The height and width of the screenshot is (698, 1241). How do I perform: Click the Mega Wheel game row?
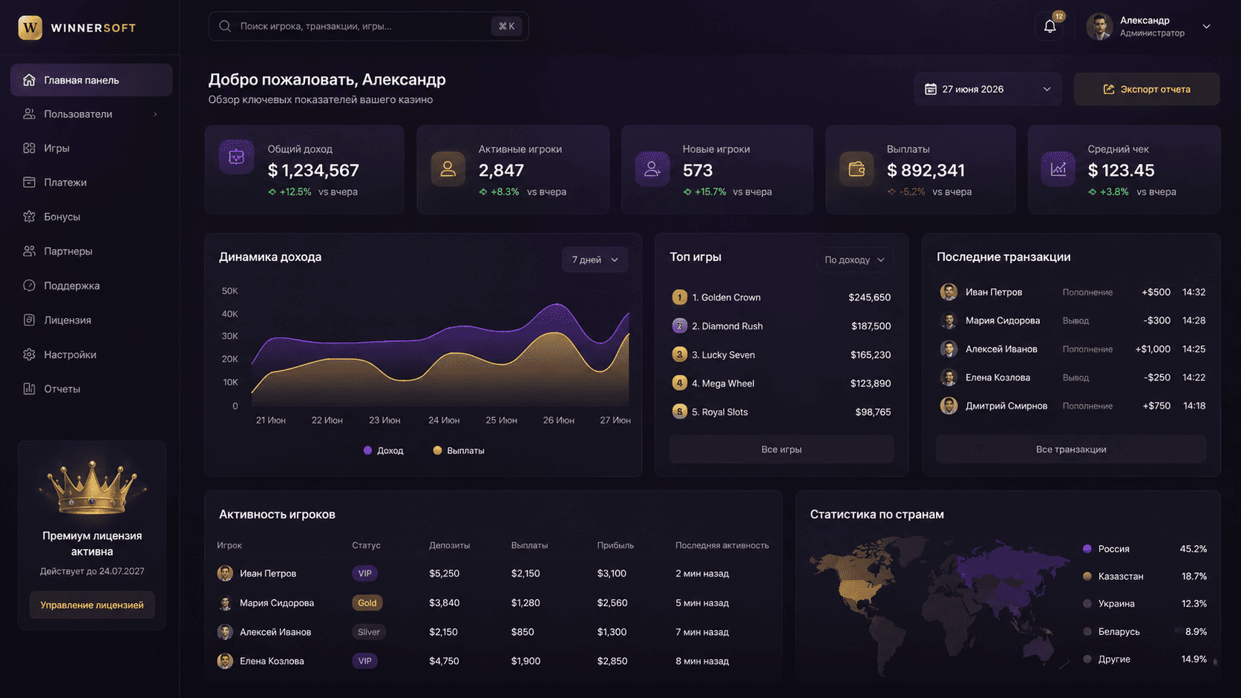[x=782, y=383]
